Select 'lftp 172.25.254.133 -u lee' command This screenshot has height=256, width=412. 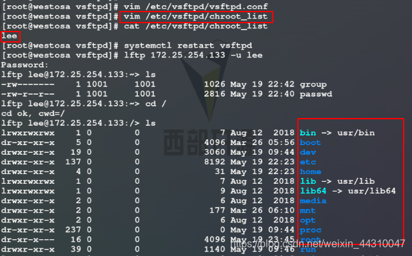[193, 55]
